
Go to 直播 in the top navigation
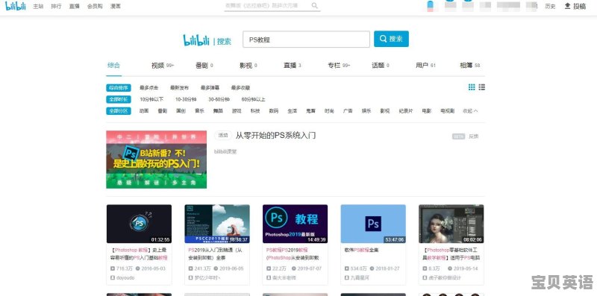[74, 7]
